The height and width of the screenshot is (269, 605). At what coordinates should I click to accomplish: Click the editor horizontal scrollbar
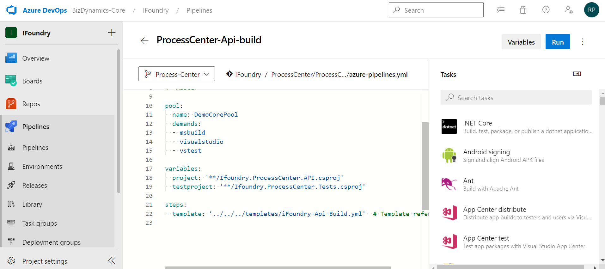(x=278, y=267)
